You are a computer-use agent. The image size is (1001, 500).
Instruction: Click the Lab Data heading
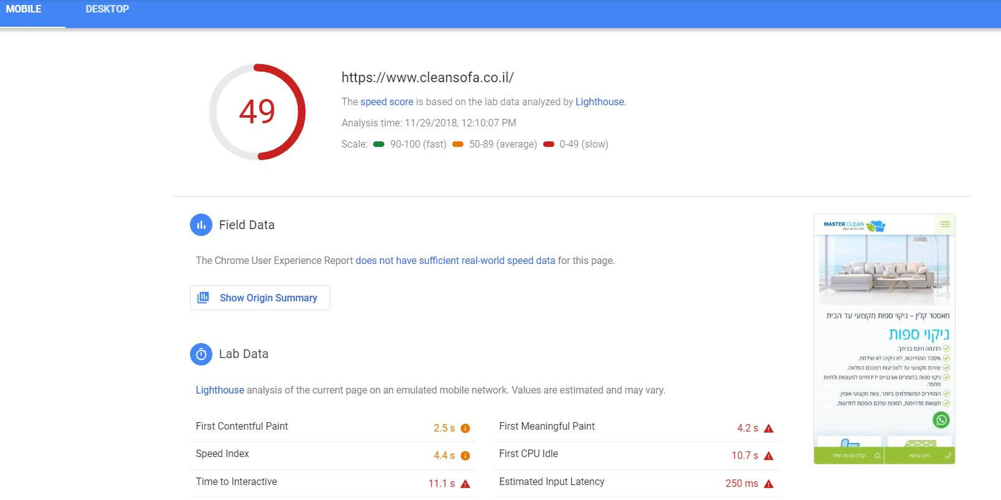pos(244,354)
